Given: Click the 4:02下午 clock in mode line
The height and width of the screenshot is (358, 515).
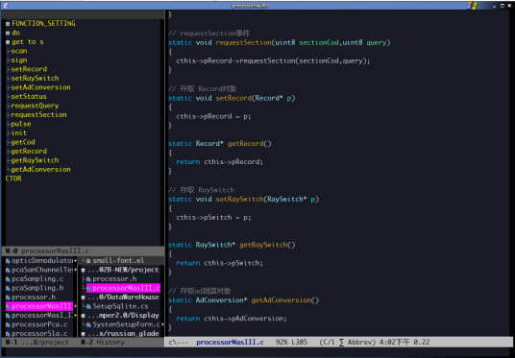Looking at the screenshot, I should pos(394,343).
